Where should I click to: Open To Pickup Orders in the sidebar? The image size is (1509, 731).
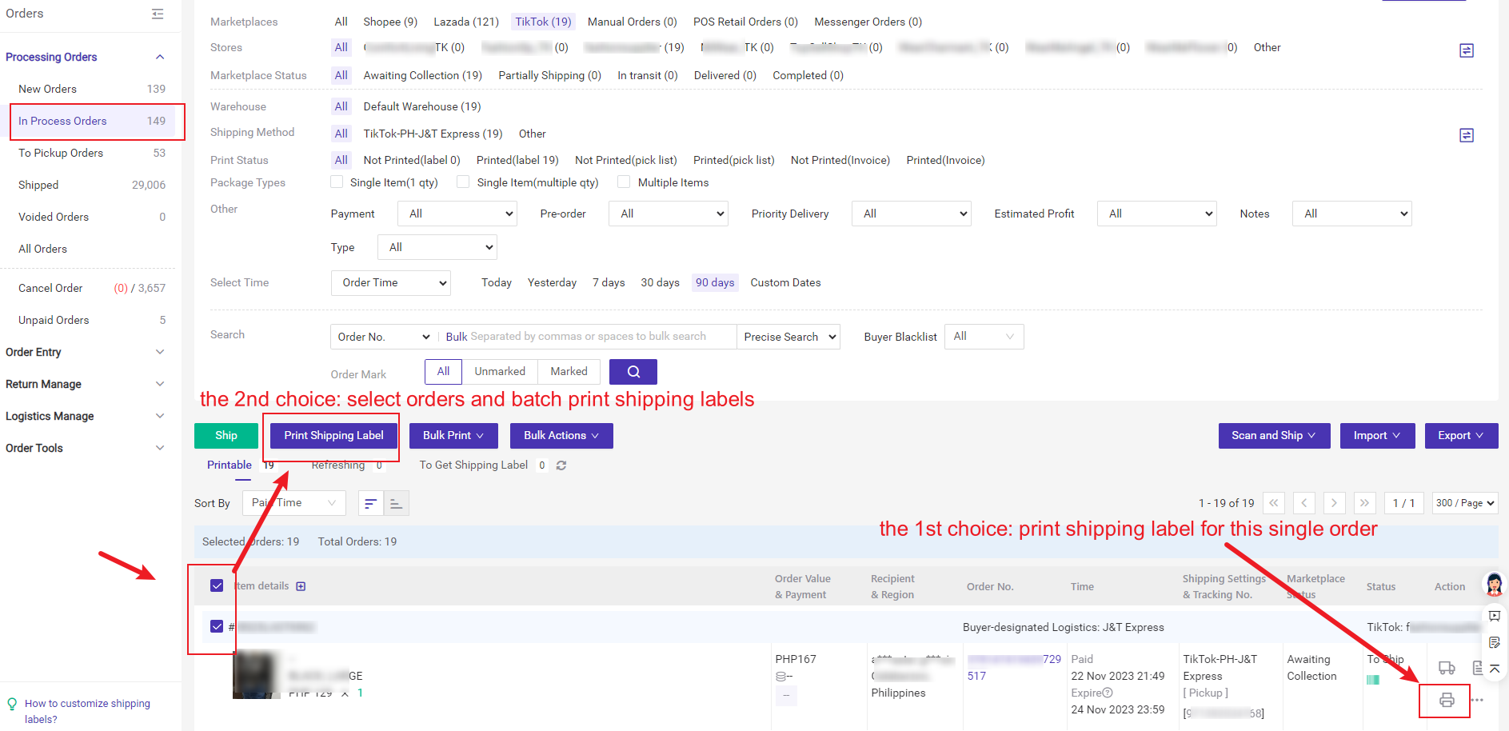pyautogui.click(x=61, y=153)
